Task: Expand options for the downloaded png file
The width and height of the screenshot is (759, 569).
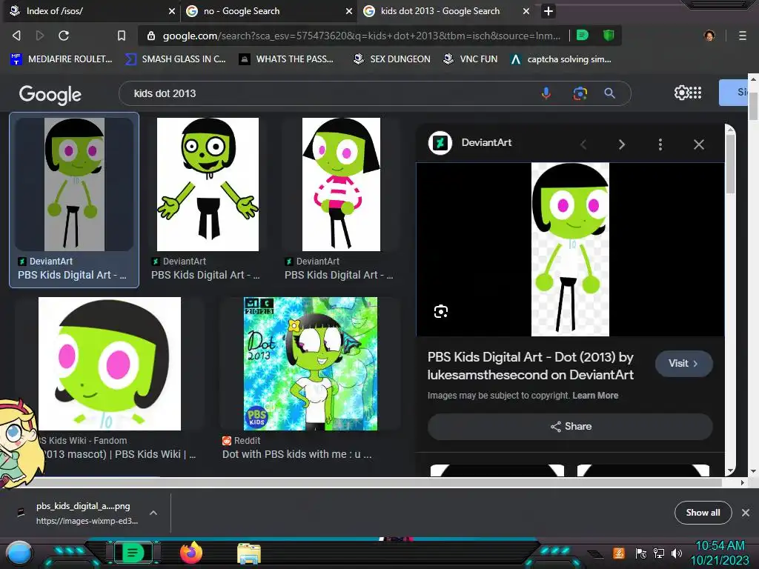Action: (x=153, y=513)
